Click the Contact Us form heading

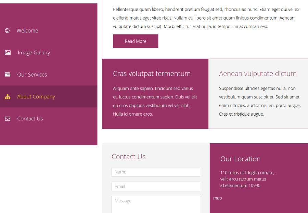tap(129, 157)
